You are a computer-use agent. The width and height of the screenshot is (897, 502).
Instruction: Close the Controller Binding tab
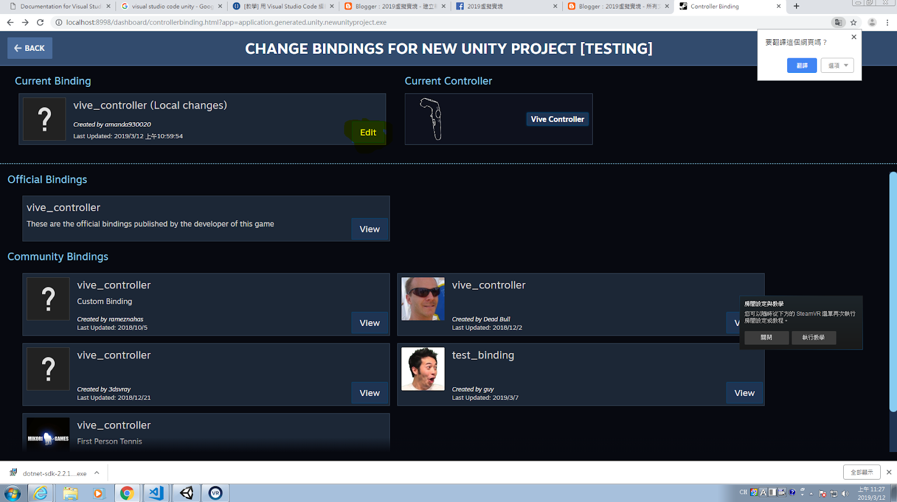(x=778, y=6)
